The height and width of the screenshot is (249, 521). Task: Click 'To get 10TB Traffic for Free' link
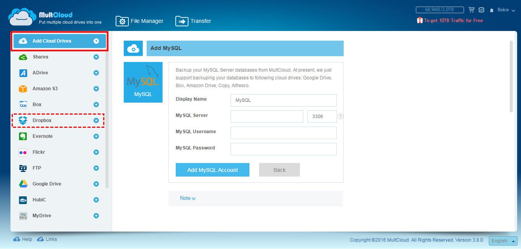(453, 21)
